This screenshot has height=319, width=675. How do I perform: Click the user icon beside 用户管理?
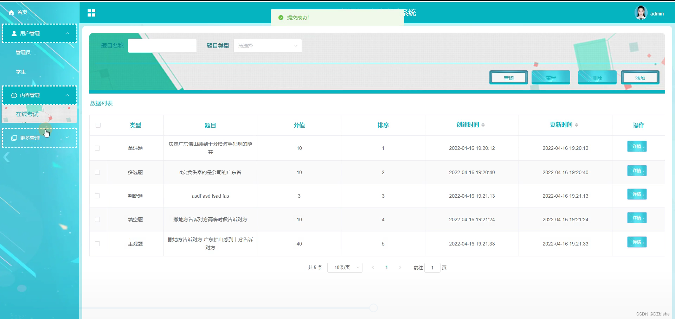coord(14,33)
